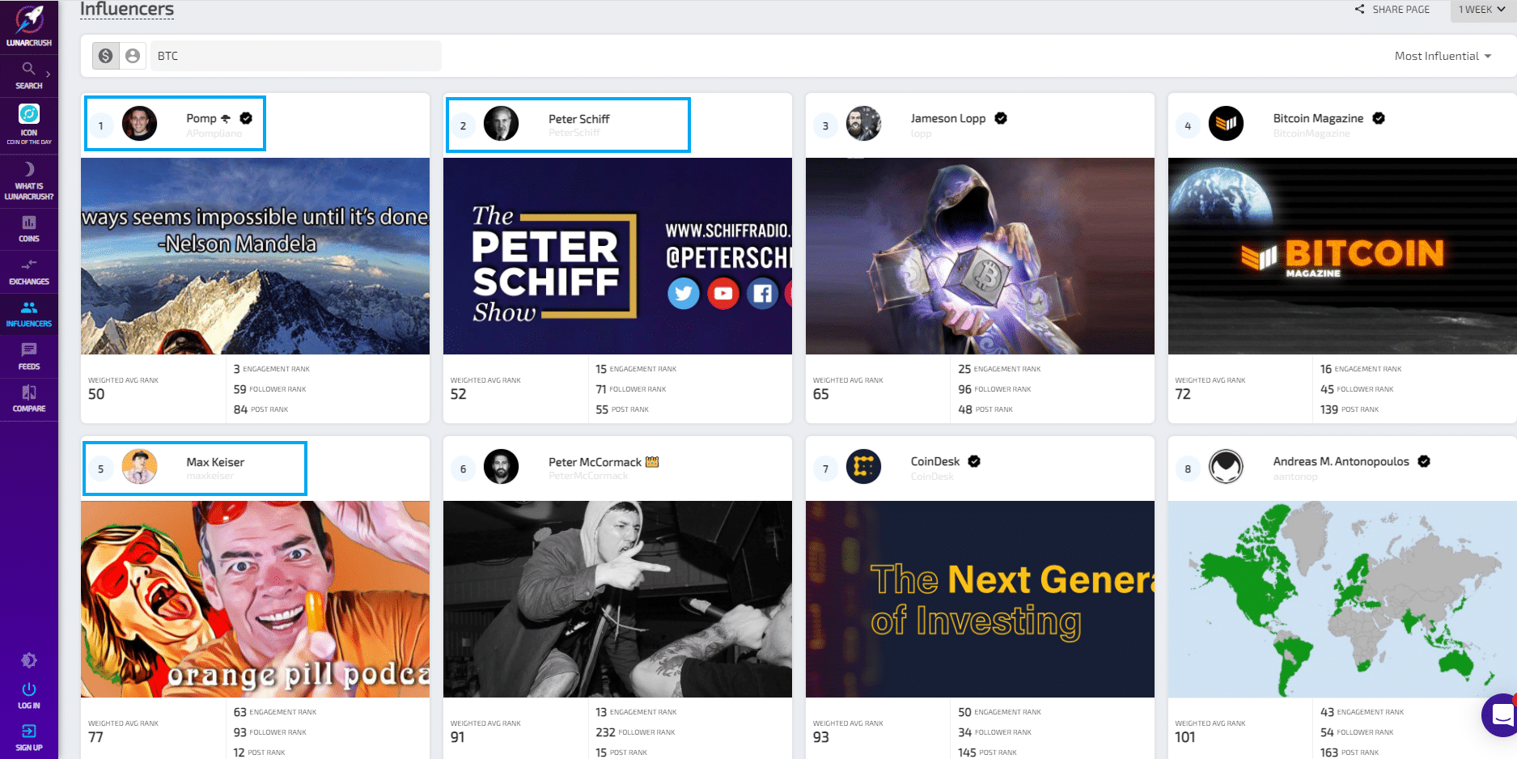Open Jameson Lopp's influencer profile
This screenshot has height=759, width=1517.
click(947, 119)
